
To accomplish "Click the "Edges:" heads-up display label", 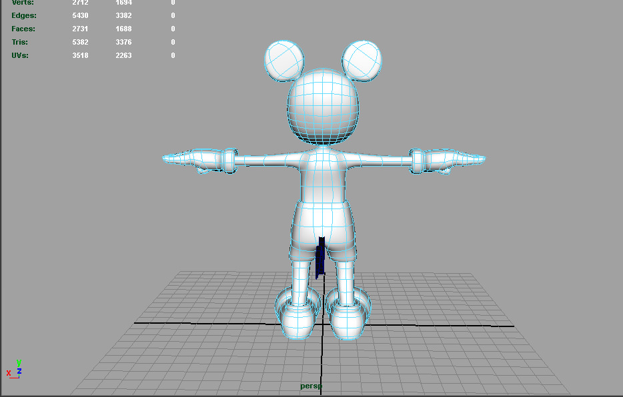I will click(24, 15).
